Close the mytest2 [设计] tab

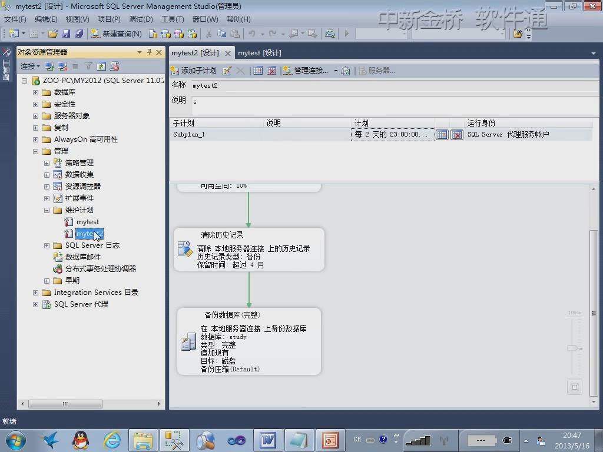228,54
